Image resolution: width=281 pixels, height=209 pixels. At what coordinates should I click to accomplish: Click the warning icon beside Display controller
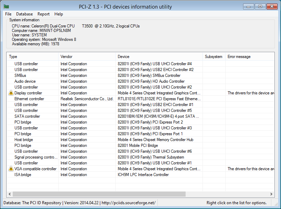tap(11, 93)
